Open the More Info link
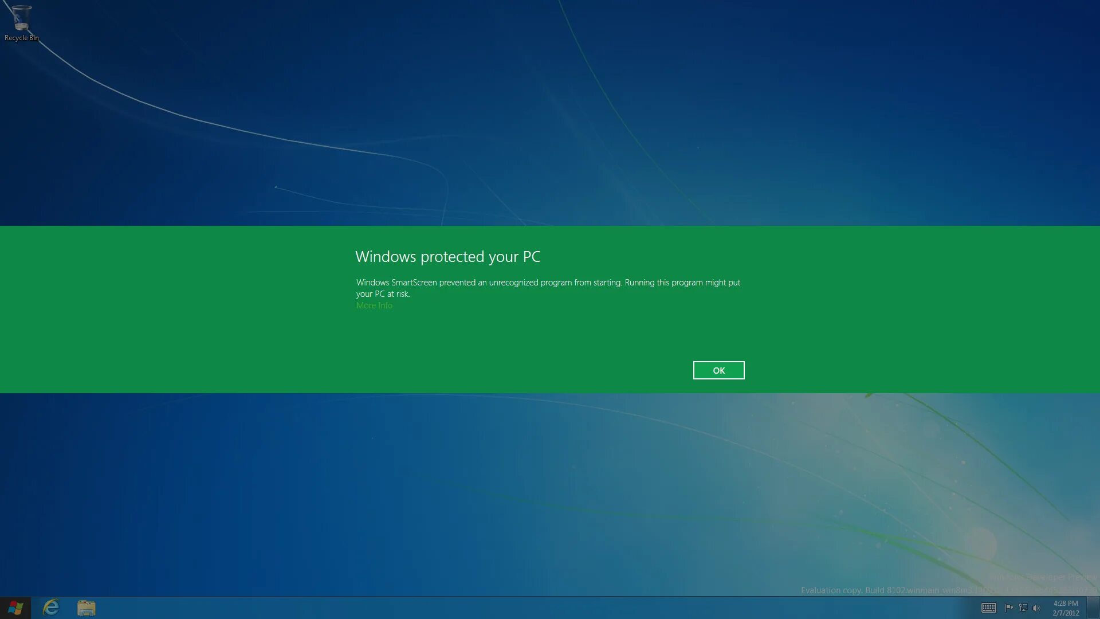Screen dimensions: 1100x619 [374, 305]
